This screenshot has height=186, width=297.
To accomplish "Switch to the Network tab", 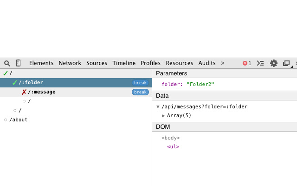I will [70, 63].
